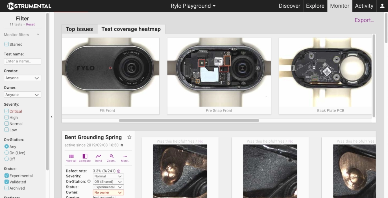This screenshot has width=388, height=198.
Task: Open the test Status Experimental dropdown
Action: coord(108,187)
